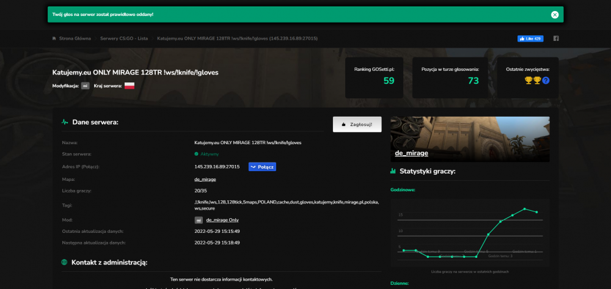This screenshot has height=289, width=611.
Task: Click the Statystyki graczy bar chart icon
Action: click(x=393, y=171)
